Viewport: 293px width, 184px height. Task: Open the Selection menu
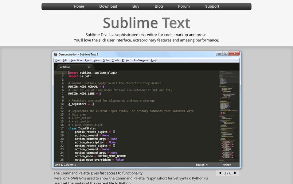[x=76, y=60]
